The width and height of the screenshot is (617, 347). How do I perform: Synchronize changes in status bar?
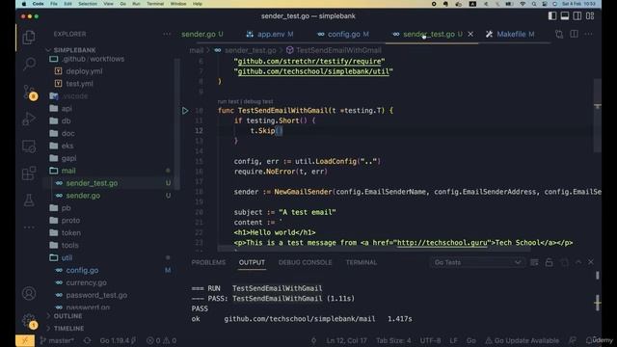(x=87, y=340)
